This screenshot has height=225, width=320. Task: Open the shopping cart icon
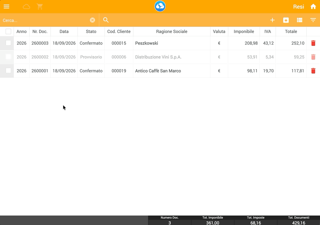[x=40, y=6]
